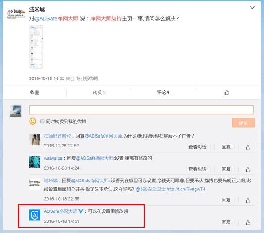Enable 同时转发到我的微博 checkbox

(x=42, y=121)
